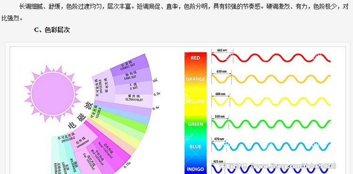Click the "宇宙线 COSMIC RAY" segment
Viewport: 353px width, 174px height.
[x=129, y=65]
